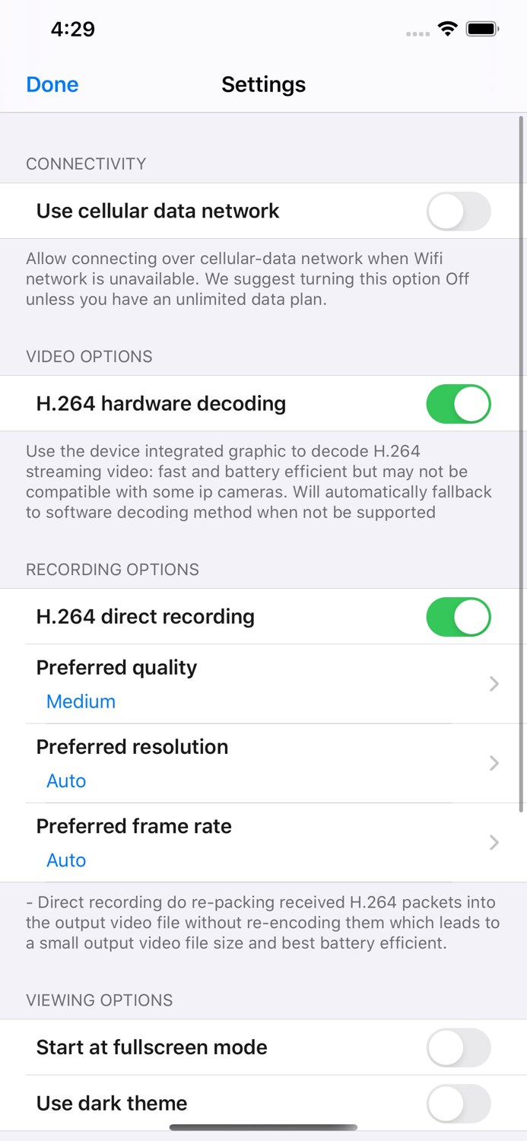
Task: Tap the cellular signal dots icon
Action: [x=417, y=33]
